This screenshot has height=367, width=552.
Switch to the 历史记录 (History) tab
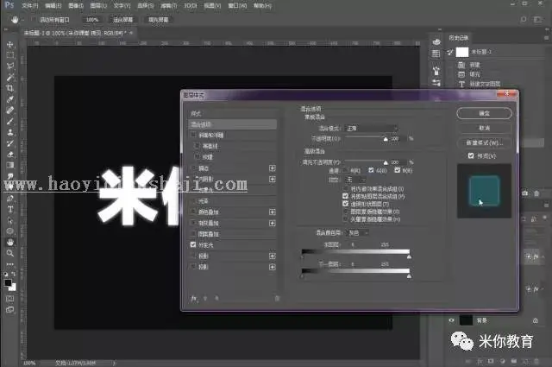(458, 38)
